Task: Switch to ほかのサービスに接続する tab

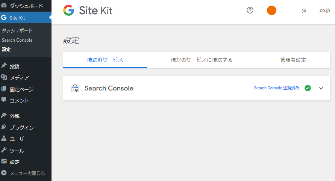Action: coord(202,60)
